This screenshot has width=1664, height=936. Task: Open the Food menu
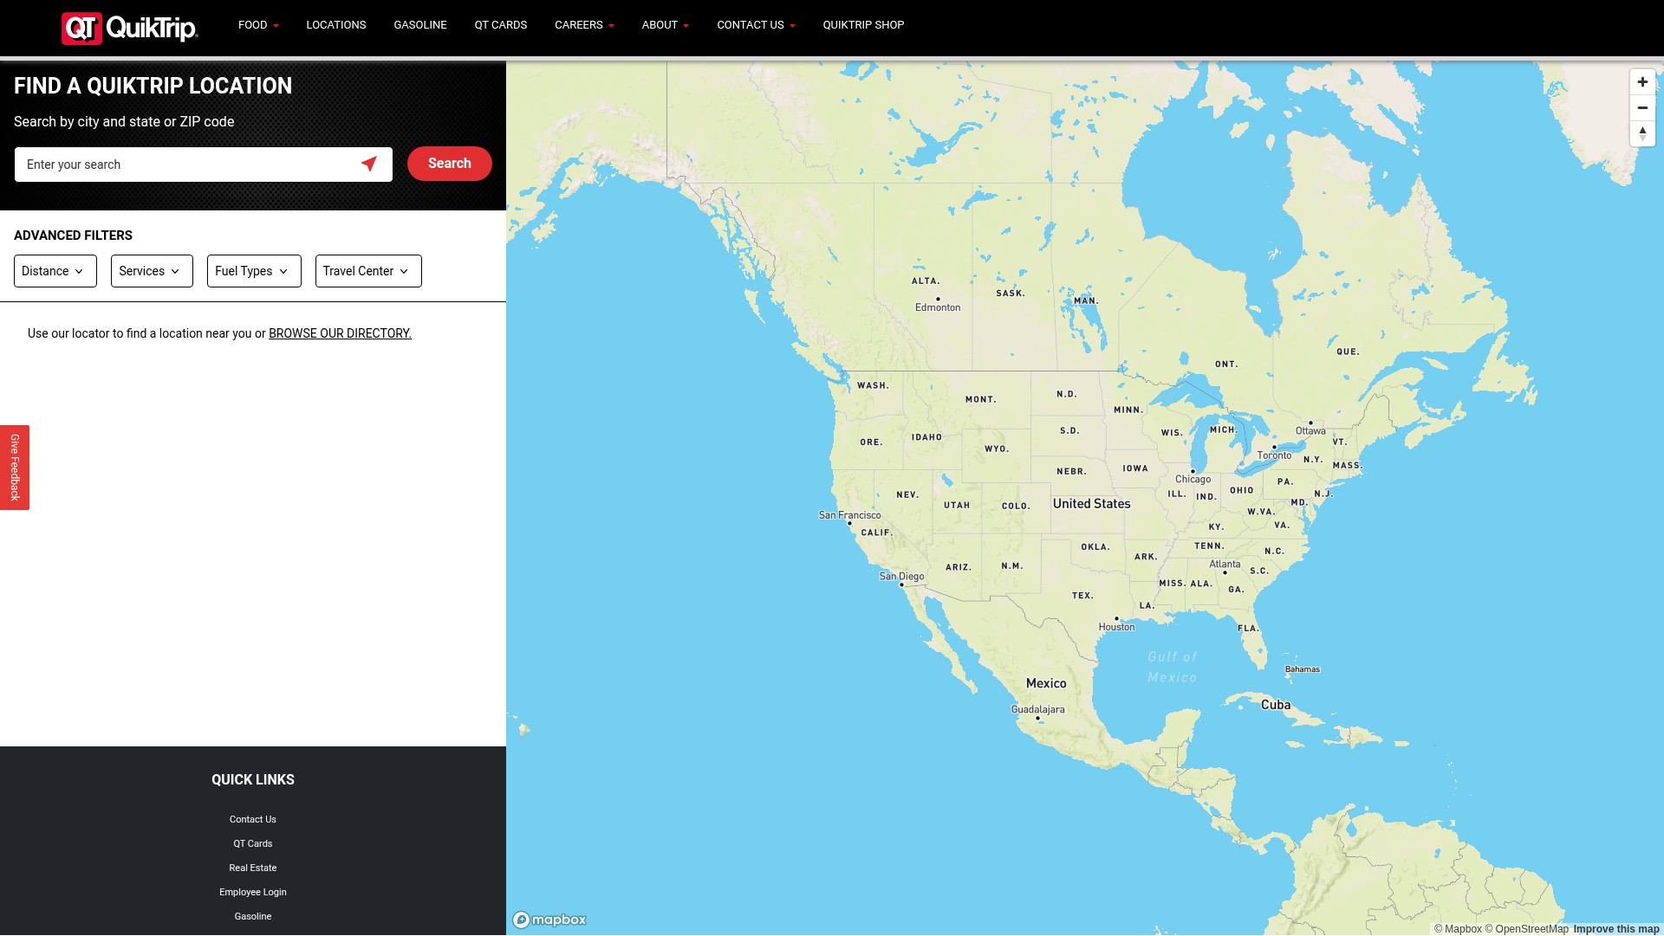(258, 25)
